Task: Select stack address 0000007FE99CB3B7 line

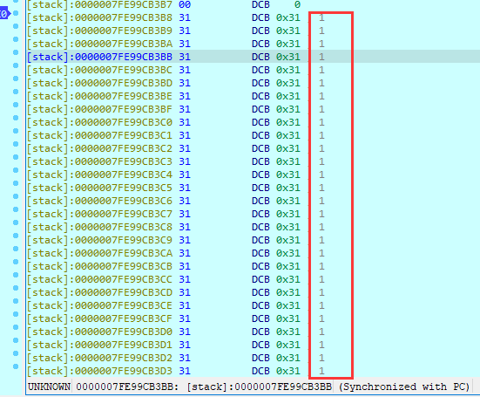Action: [99, 4]
